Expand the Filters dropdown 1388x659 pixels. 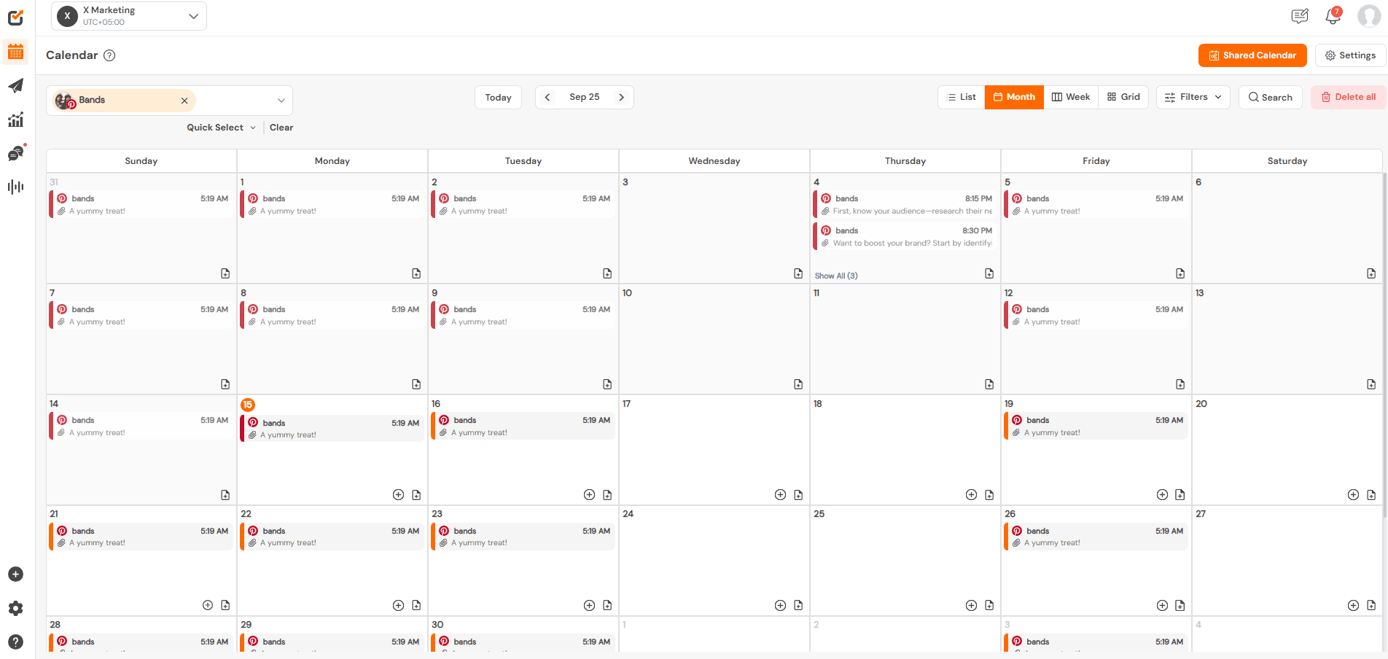1193,97
